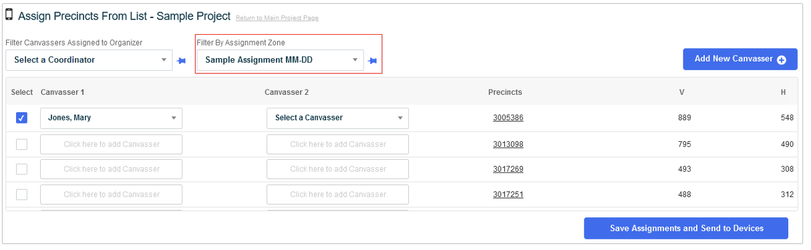811x250 pixels.
Task: Sort by the Precincts column header
Action: [505, 92]
